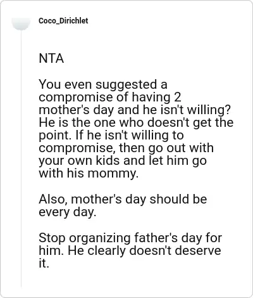This screenshot has height=298, width=253.
Task: Click the line "your own kids and let him go"
Action: tap(123, 161)
